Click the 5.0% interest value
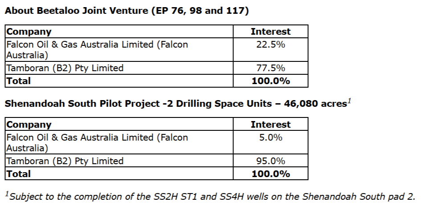The width and height of the screenshot is (421, 206). [x=270, y=137]
